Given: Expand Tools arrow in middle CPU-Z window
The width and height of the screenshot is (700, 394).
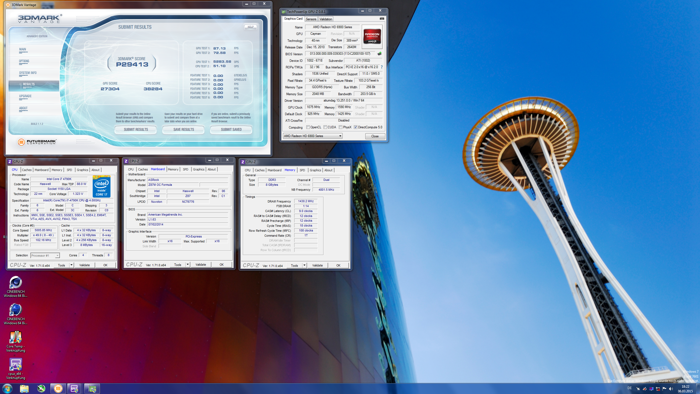Looking at the screenshot, I should tap(188, 265).
